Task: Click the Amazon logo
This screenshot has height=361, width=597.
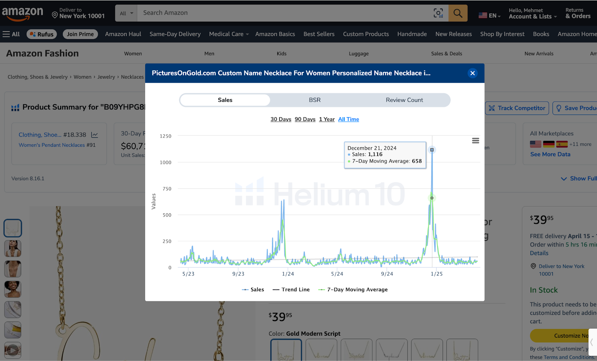Action: (x=22, y=13)
